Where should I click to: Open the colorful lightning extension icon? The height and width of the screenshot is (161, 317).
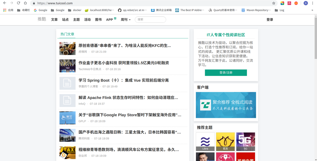coord(282,3)
